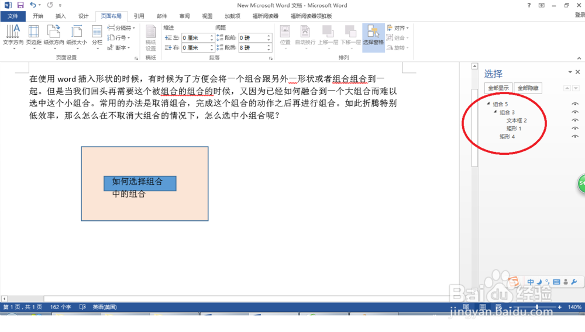585x332 pixels.
Task: Open the 页边距 margins tool
Action: [33, 37]
